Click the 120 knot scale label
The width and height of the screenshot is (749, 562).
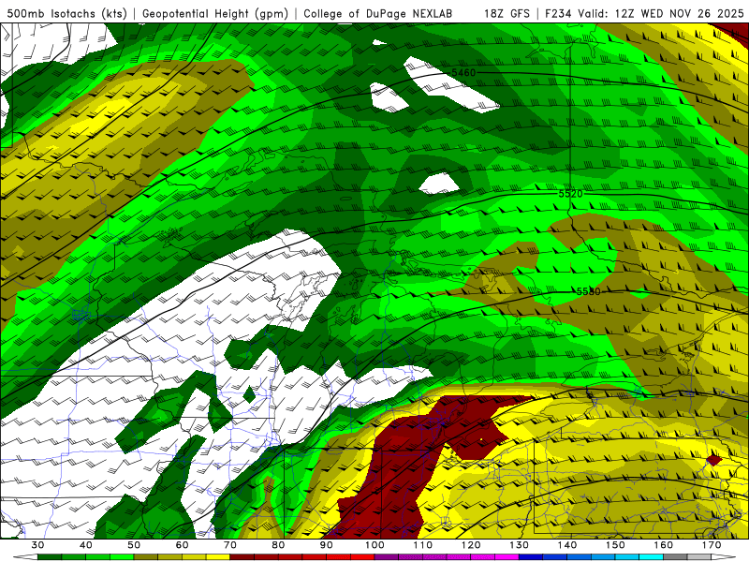pos(471,545)
